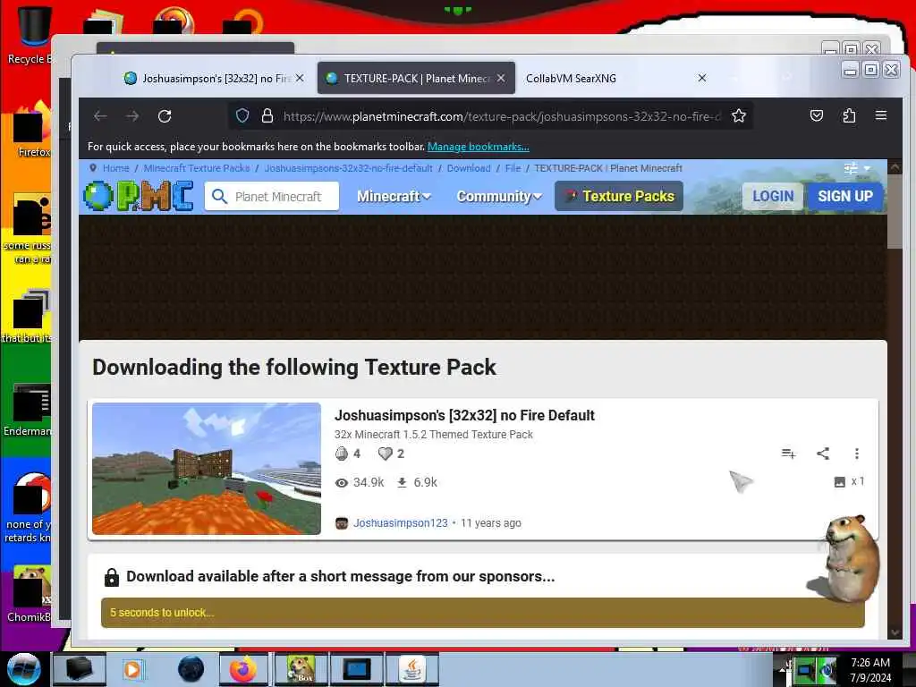Open the Minecraft Texture Packs breadcrumb link
The image size is (916, 687).
[x=196, y=168]
